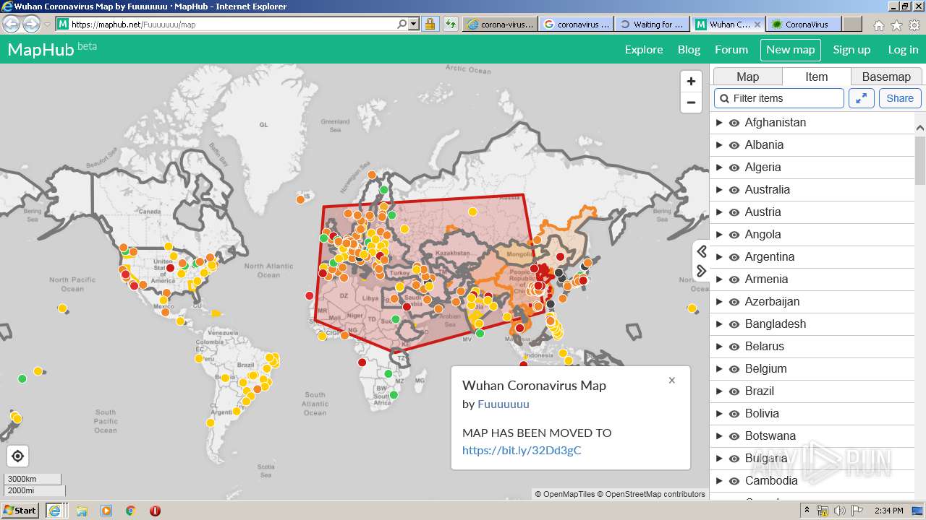Expand the Cambodia group
This screenshot has width=926, height=520.
[719, 481]
